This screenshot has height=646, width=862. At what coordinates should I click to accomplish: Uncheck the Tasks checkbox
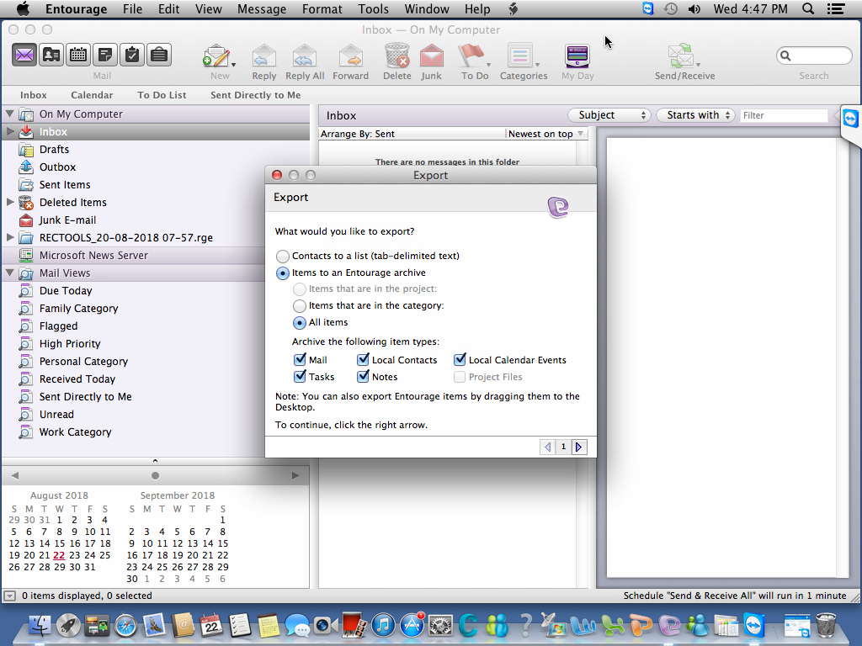point(300,377)
